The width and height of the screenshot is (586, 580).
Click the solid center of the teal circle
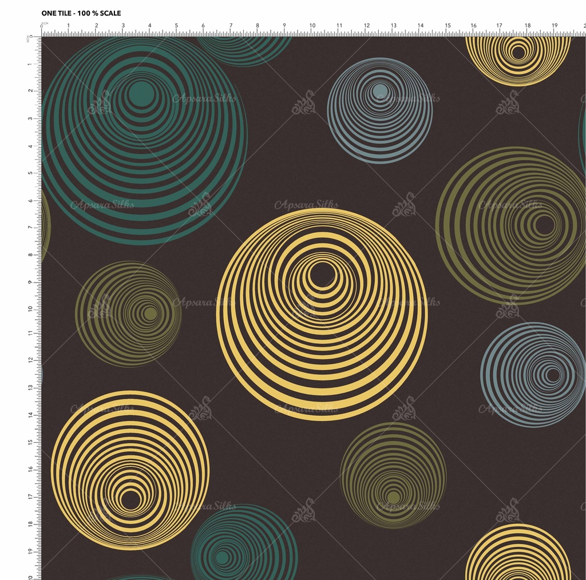pos(141,93)
